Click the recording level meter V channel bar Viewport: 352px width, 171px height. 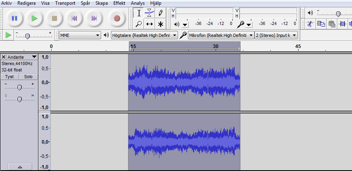coord(268,10)
